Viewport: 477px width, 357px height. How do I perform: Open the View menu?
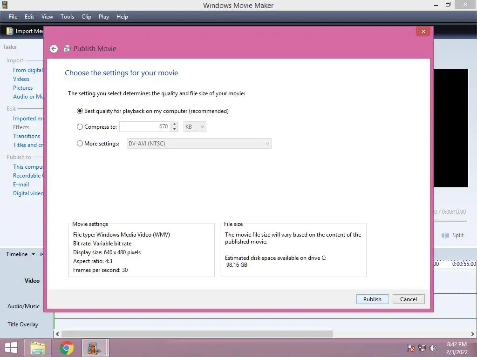click(47, 17)
